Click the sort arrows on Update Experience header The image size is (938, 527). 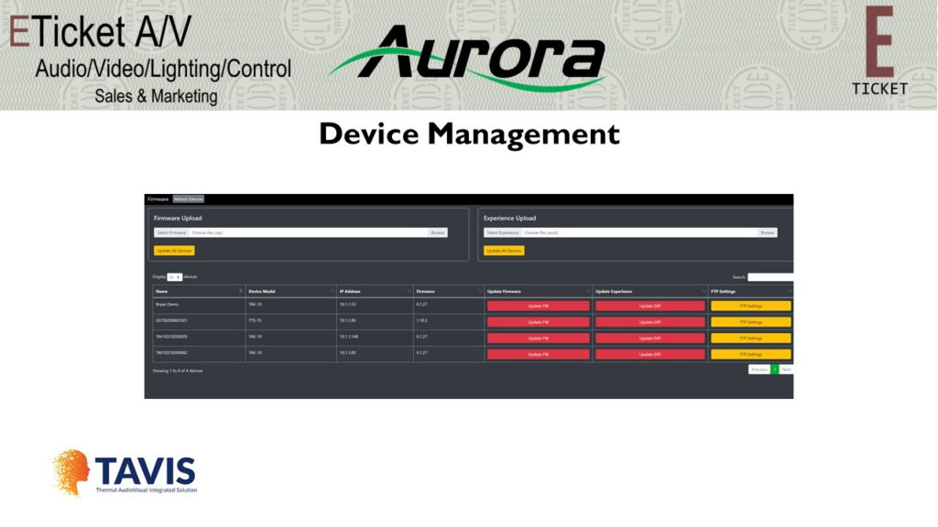(703, 291)
